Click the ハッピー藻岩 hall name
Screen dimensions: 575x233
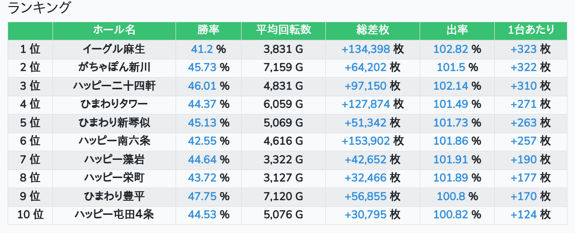pos(114,159)
